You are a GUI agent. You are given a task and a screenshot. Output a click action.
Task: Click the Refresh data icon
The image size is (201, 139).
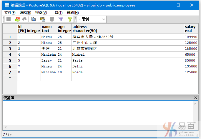point(18,19)
